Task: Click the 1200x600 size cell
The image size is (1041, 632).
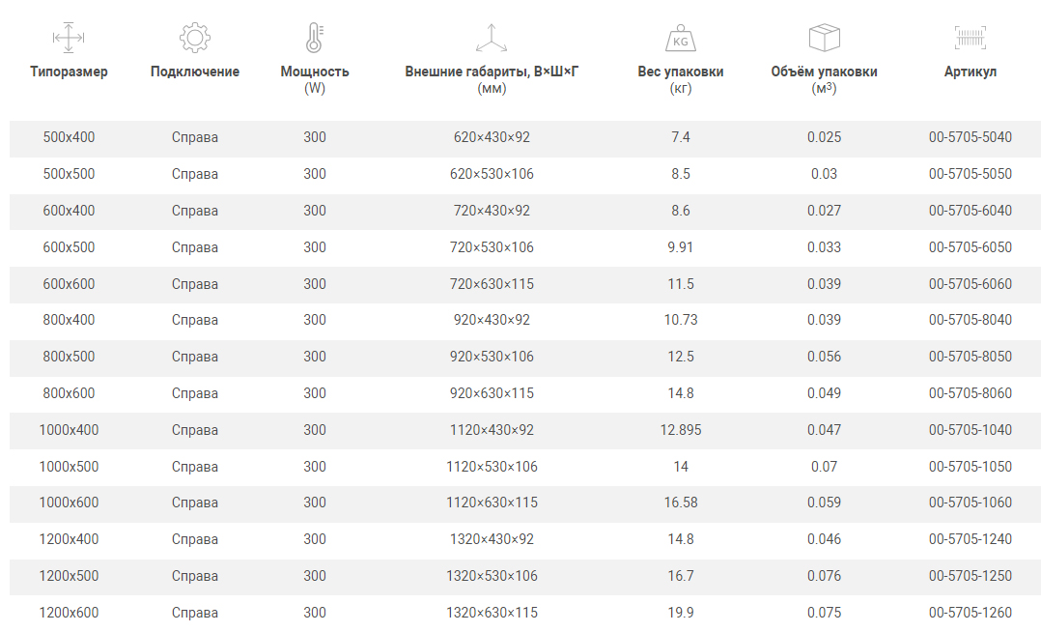Action: [x=69, y=613]
